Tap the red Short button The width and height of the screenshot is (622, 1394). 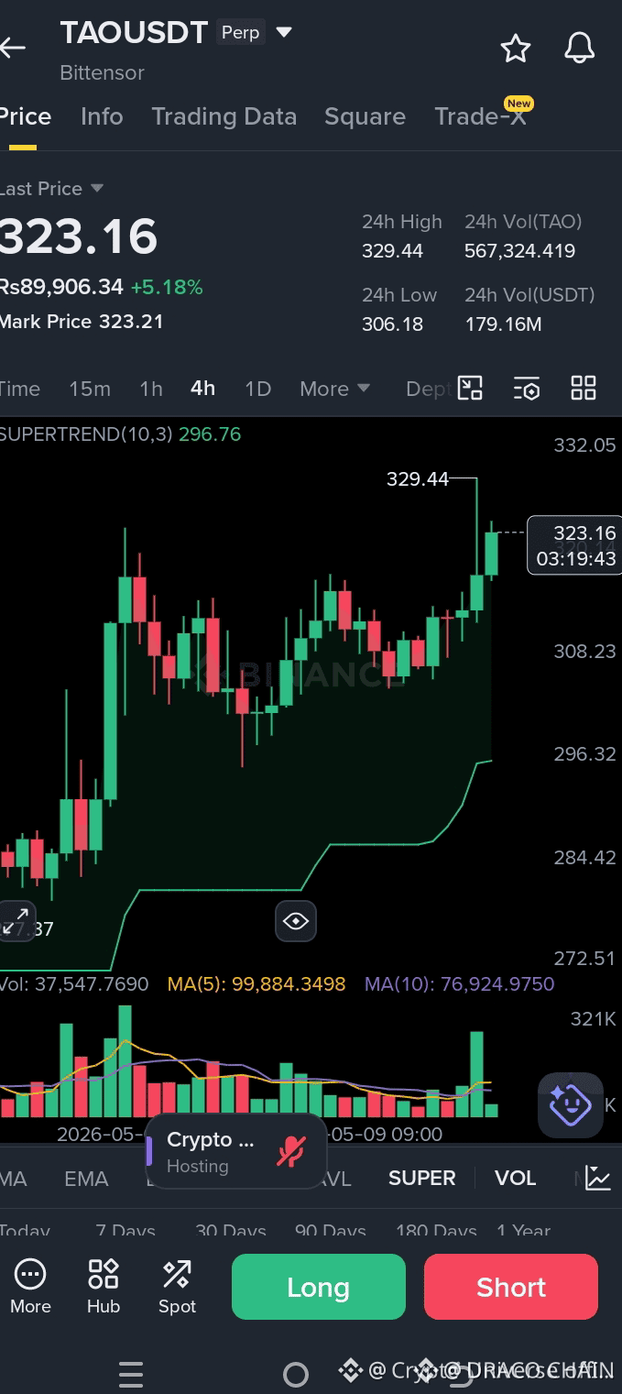[x=511, y=1287]
